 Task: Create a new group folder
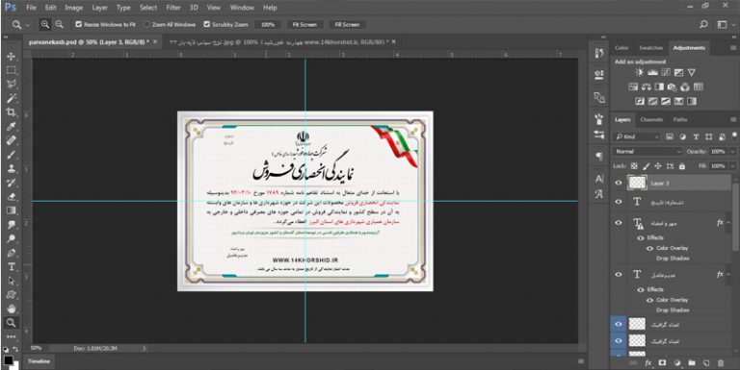point(692,363)
